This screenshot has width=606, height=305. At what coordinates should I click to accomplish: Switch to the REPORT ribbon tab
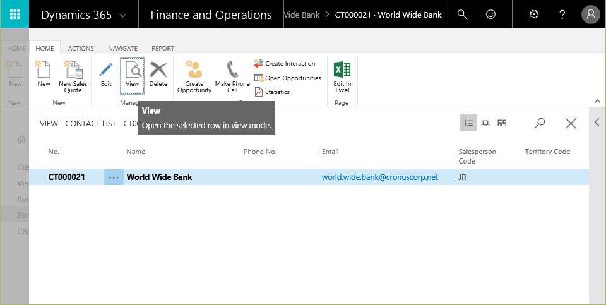[x=163, y=49]
